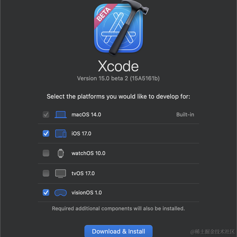Click the iOS devices platform icon
The image size is (237, 237).
pos(61,133)
